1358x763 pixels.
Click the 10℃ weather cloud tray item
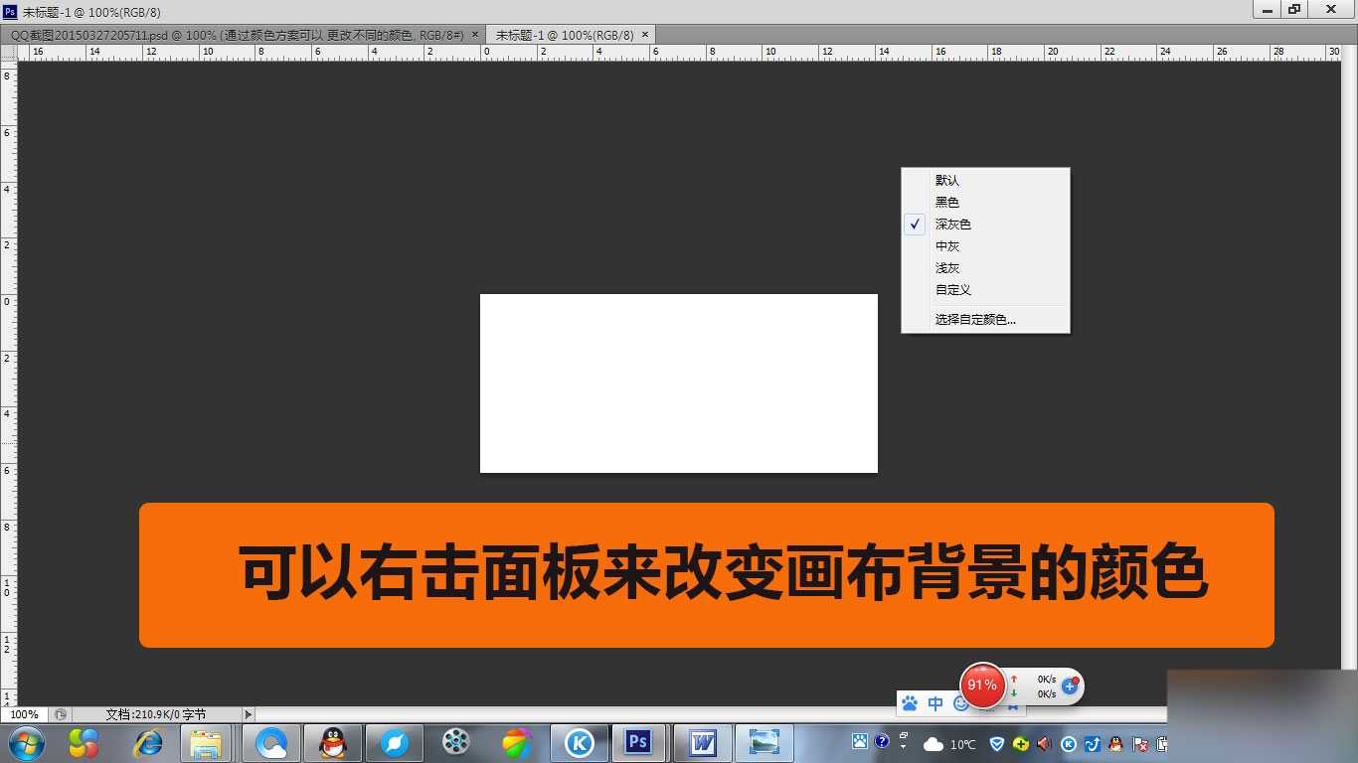949,744
